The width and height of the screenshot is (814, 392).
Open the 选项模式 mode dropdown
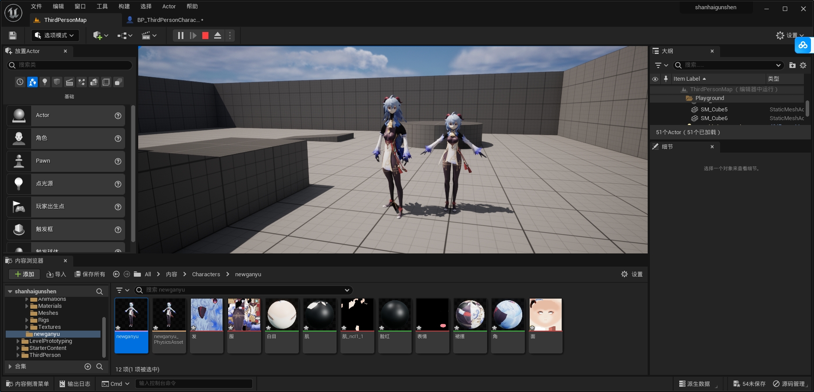[55, 36]
